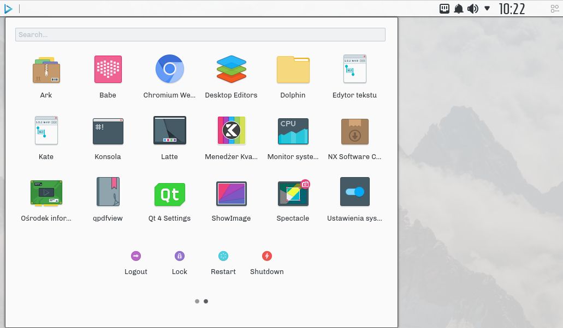This screenshot has width=563, height=328.
Task: Click the Shutdown button
Action: tap(267, 263)
